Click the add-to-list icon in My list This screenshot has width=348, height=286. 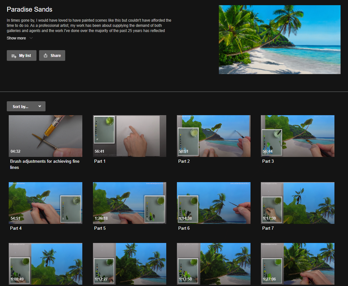(x=14, y=56)
